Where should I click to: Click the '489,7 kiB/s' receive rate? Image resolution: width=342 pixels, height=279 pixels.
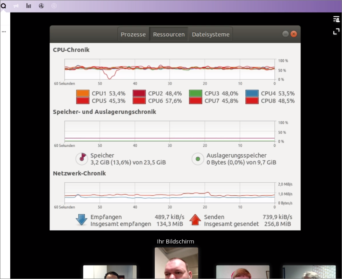pos(169,217)
